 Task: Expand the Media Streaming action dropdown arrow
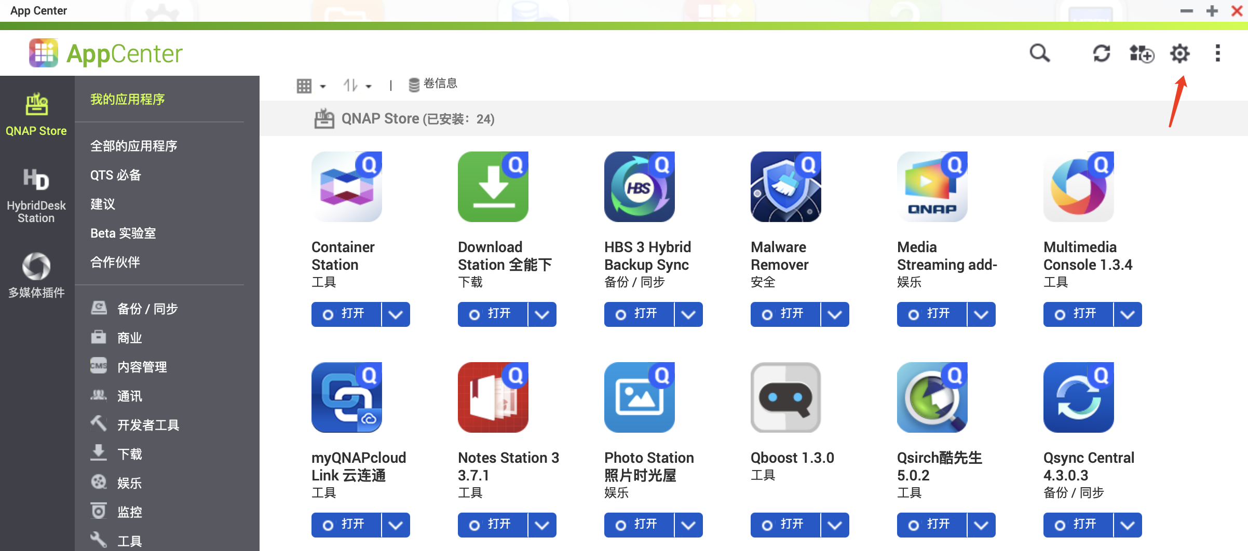[981, 314]
